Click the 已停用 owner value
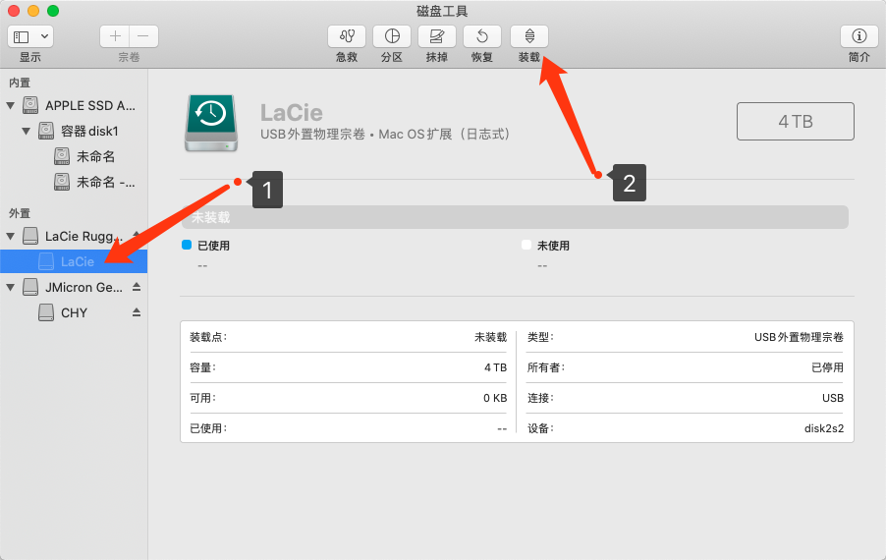886x560 pixels. (x=827, y=367)
